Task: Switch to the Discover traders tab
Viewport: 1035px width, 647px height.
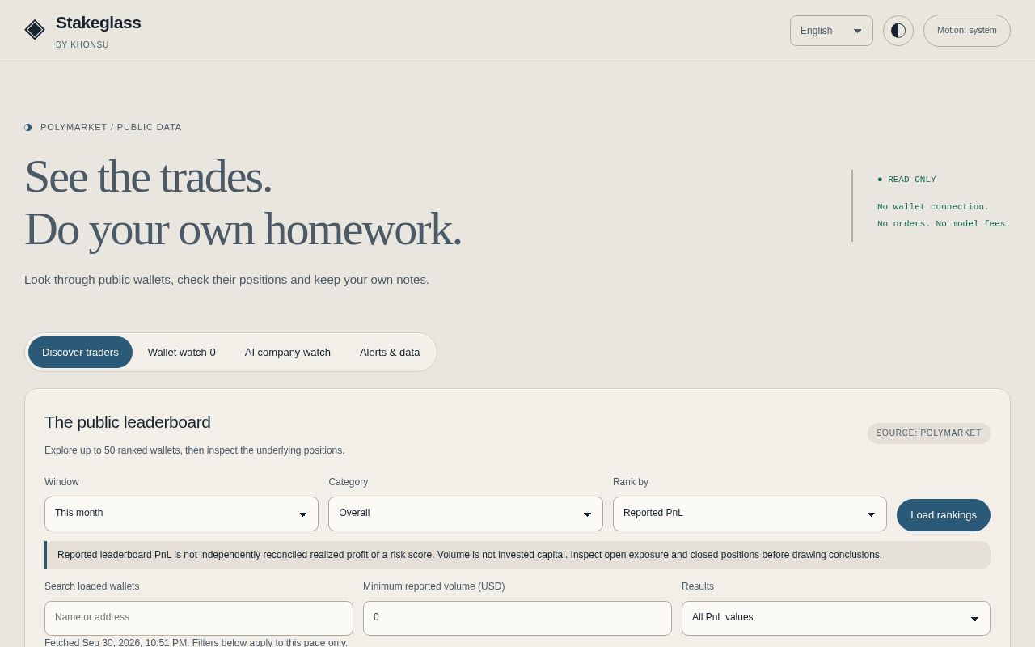Action: tap(80, 353)
